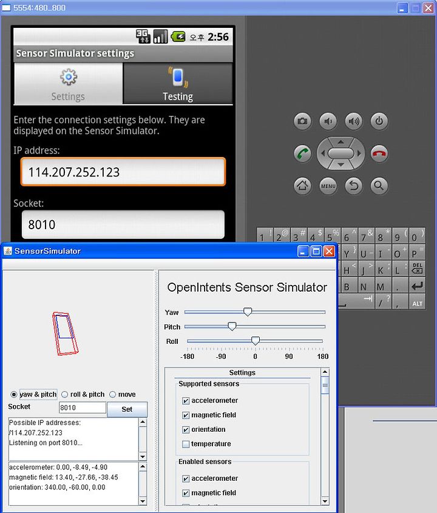This screenshot has width=437, height=513.
Task: Click the 3D phone wireframe model
Action: (66, 334)
